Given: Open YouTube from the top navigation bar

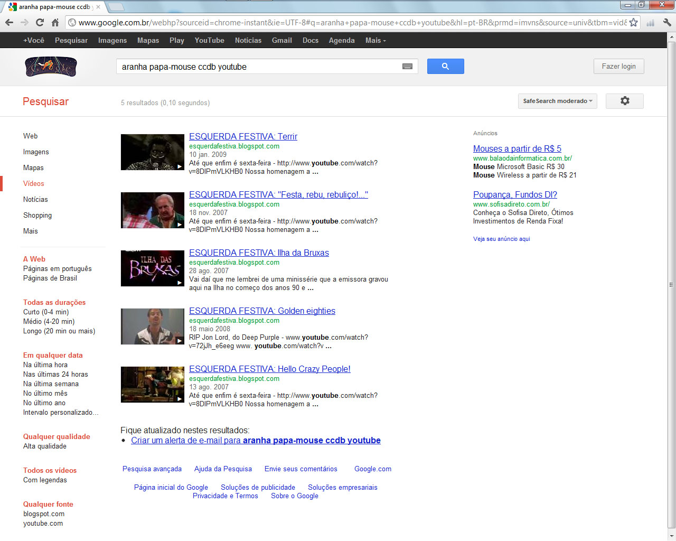Looking at the screenshot, I should pos(209,40).
